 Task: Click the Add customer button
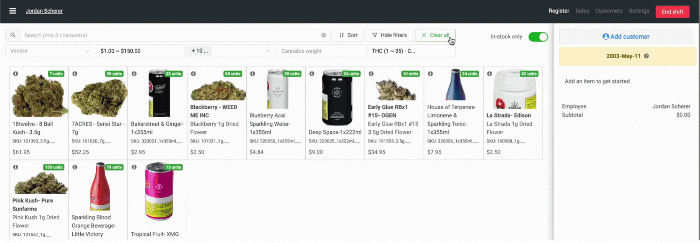click(626, 37)
